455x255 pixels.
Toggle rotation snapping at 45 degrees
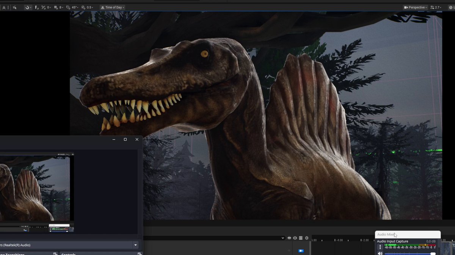pos(72,7)
